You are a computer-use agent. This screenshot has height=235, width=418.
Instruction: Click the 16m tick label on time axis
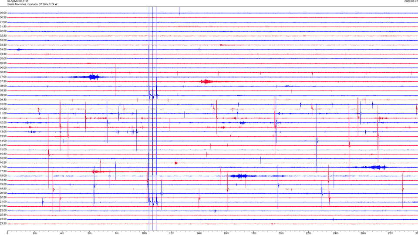[226, 233]
